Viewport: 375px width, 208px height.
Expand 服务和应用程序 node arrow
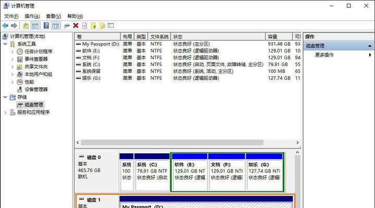(5, 112)
